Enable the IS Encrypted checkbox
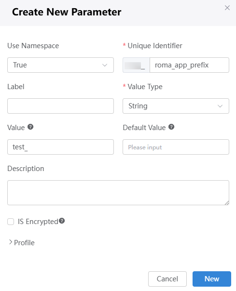 (x=11, y=222)
